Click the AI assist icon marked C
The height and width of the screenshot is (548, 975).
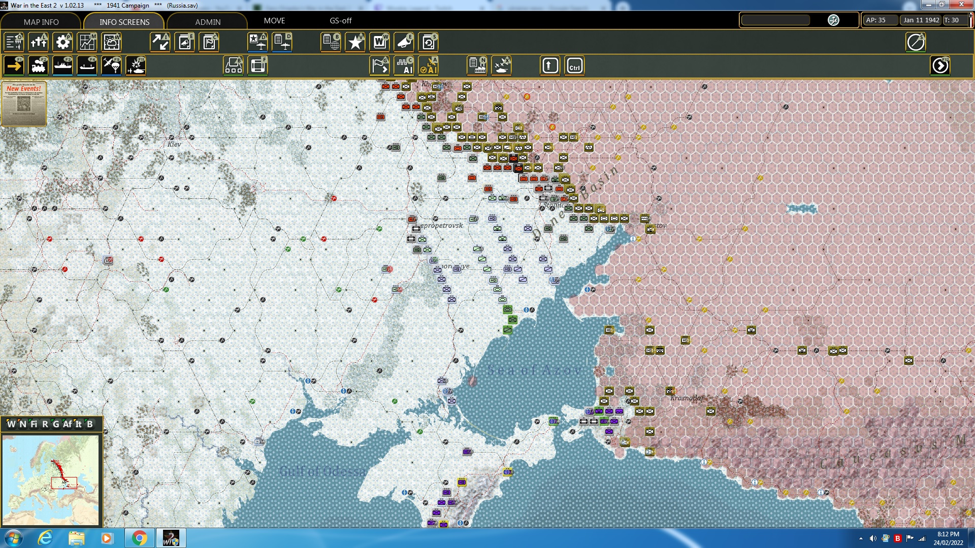tap(404, 66)
